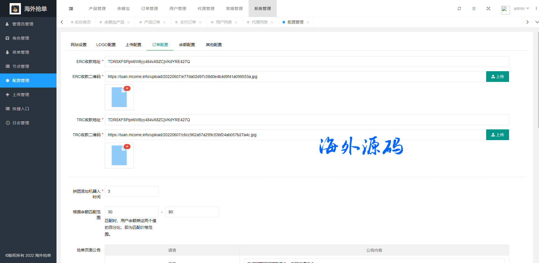
Task: Switch to the 余额配置 tab
Action: [x=187, y=45]
